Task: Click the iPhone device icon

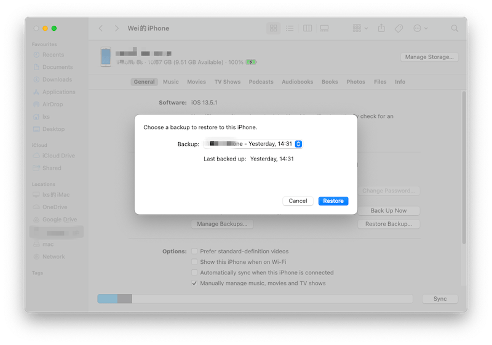Action: [106, 57]
